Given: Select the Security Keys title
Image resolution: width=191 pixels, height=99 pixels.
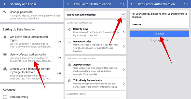Looking at the screenshot, I should coord(81,29).
